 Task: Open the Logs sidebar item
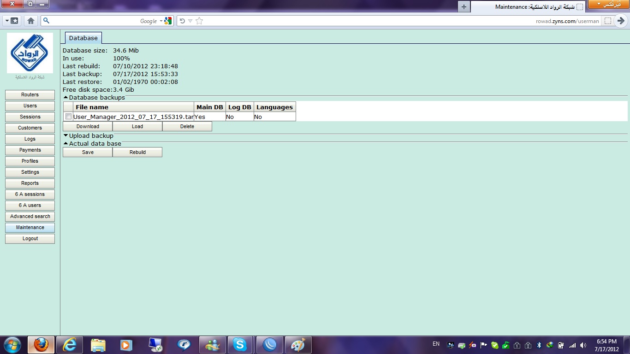click(x=30, y=139)
